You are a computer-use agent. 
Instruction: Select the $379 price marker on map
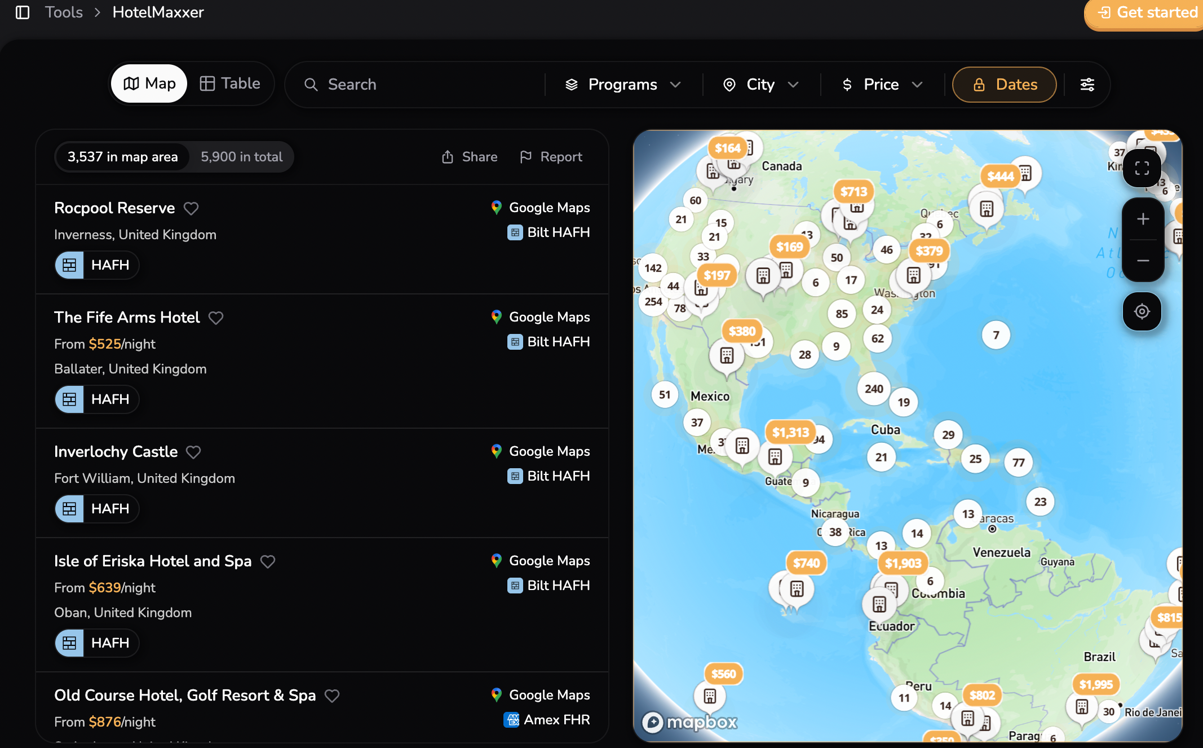tap(929, 251)
